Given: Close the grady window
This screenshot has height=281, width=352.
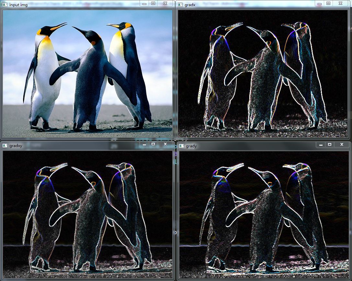Looking at the screenshot, I should pos(342,145).
